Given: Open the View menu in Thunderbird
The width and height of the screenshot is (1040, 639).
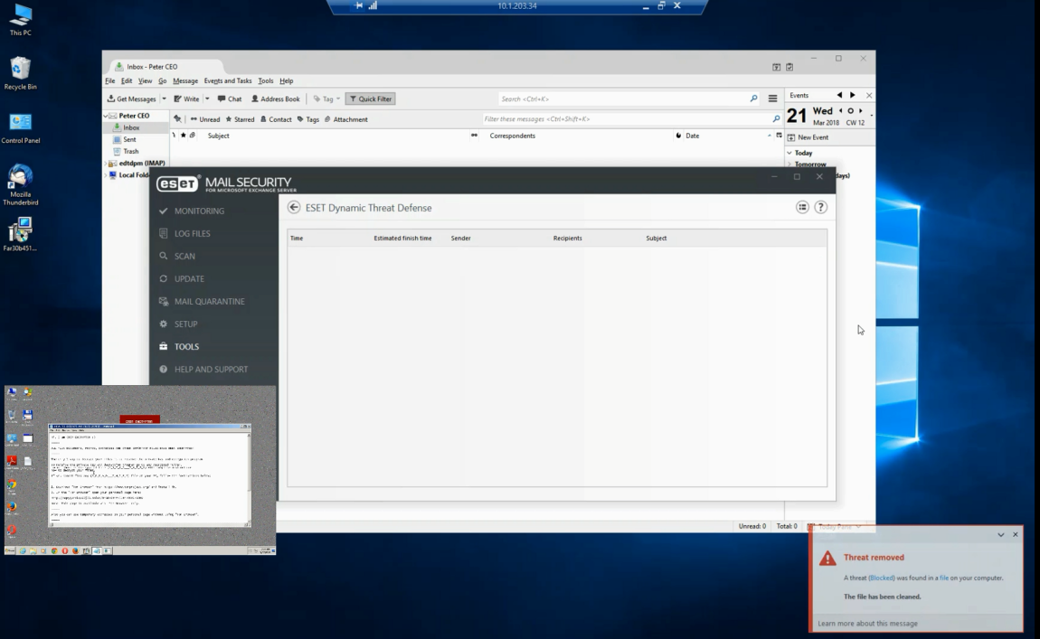Looking at the screenshot, I should [145, 80].
